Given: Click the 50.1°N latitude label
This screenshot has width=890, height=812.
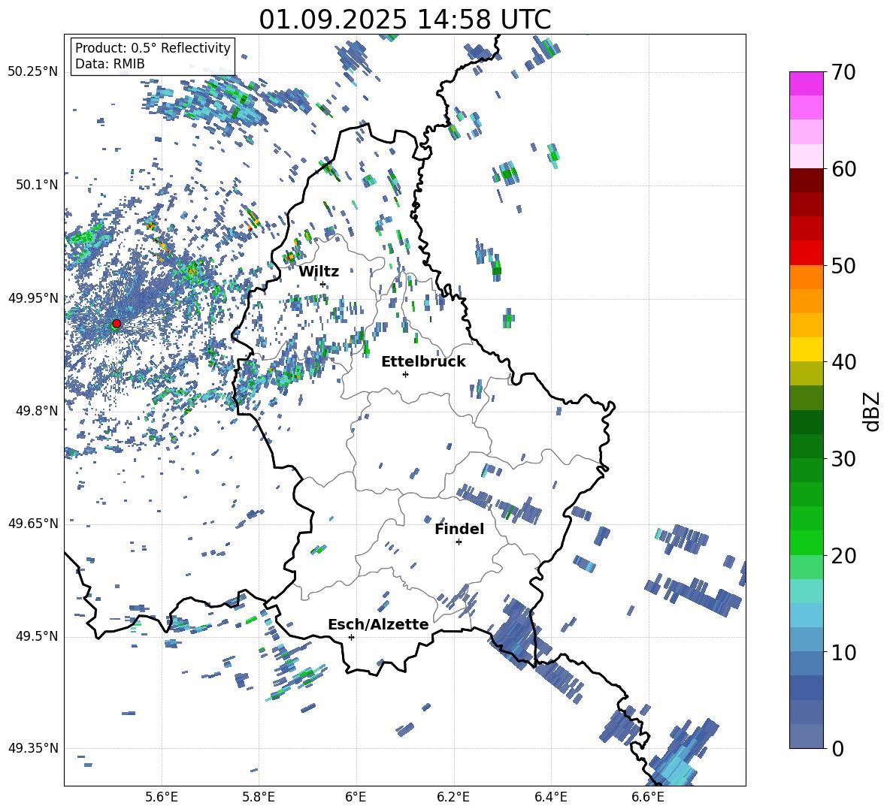Looking at the screenshot, I should pyautogui.click(x=37, y=185).
